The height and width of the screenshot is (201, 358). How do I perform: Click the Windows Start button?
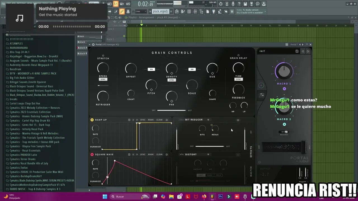click(105, 197)
